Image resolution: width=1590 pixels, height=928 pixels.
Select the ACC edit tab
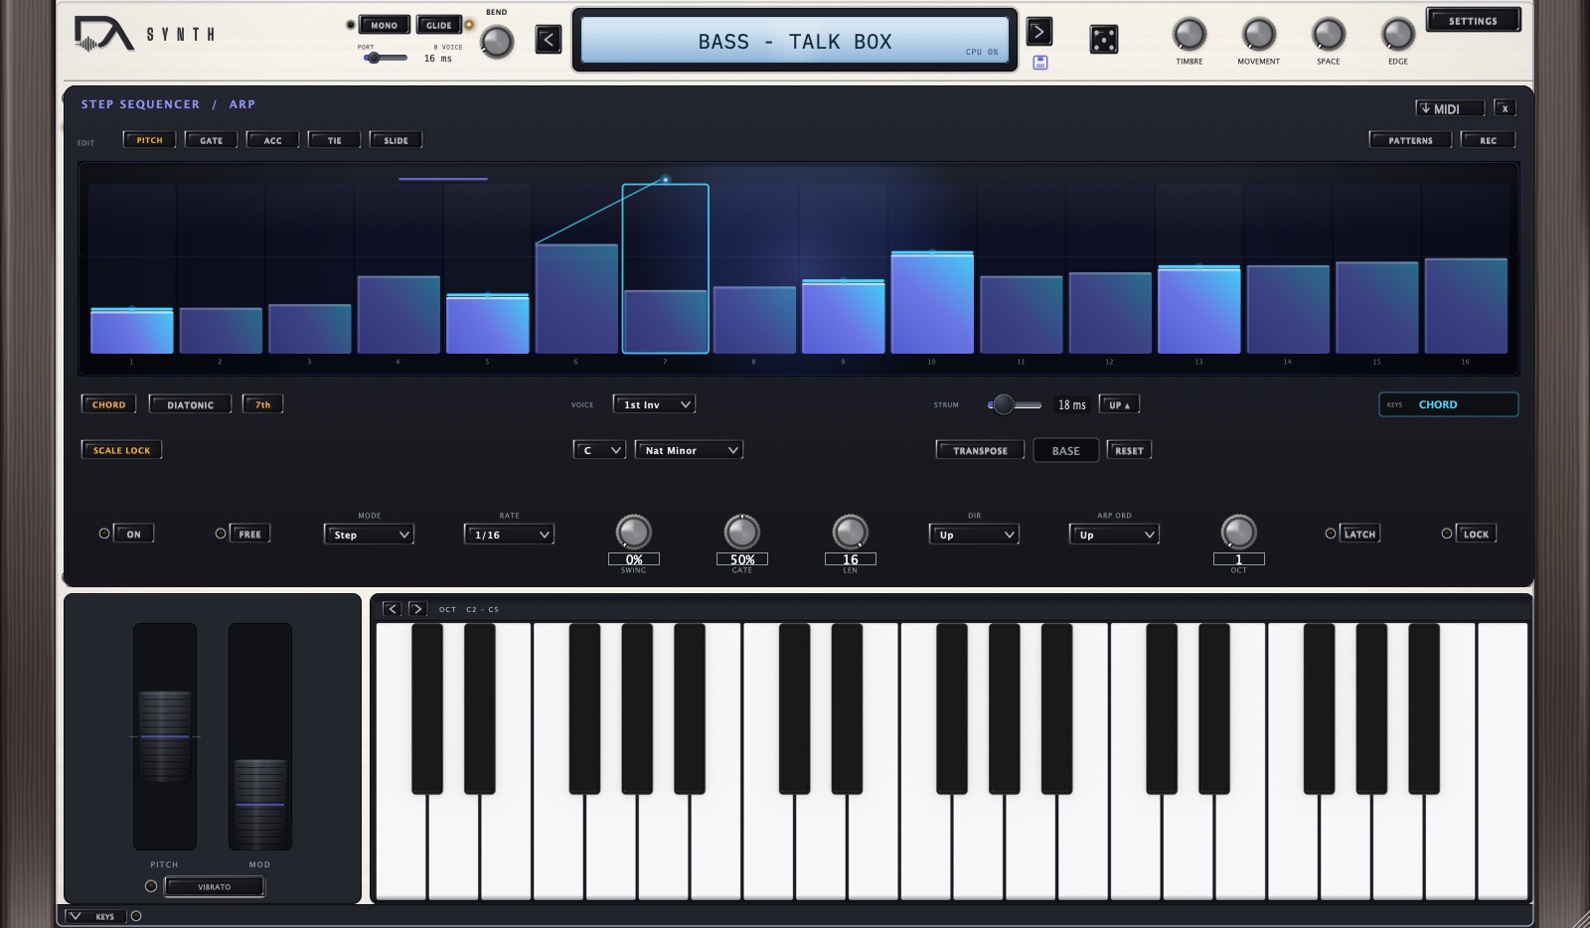pos(272,140)
